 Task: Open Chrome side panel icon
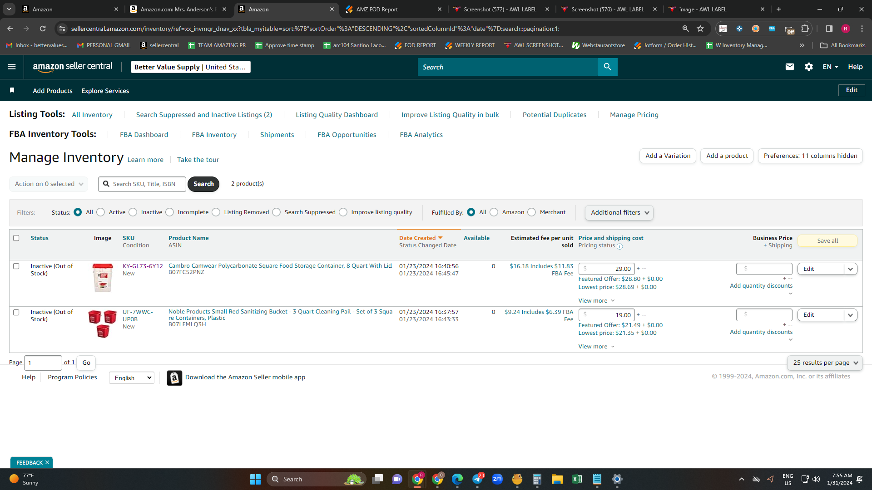click(829, 29)
